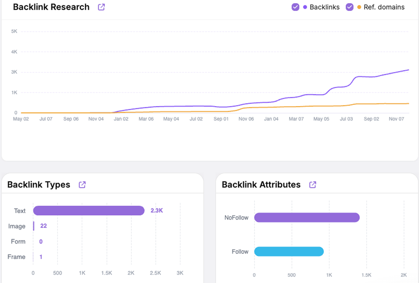Click the Backlinks legend label
Image resolution: width=419 pixels, height=283 pixels.
(325, 7)
